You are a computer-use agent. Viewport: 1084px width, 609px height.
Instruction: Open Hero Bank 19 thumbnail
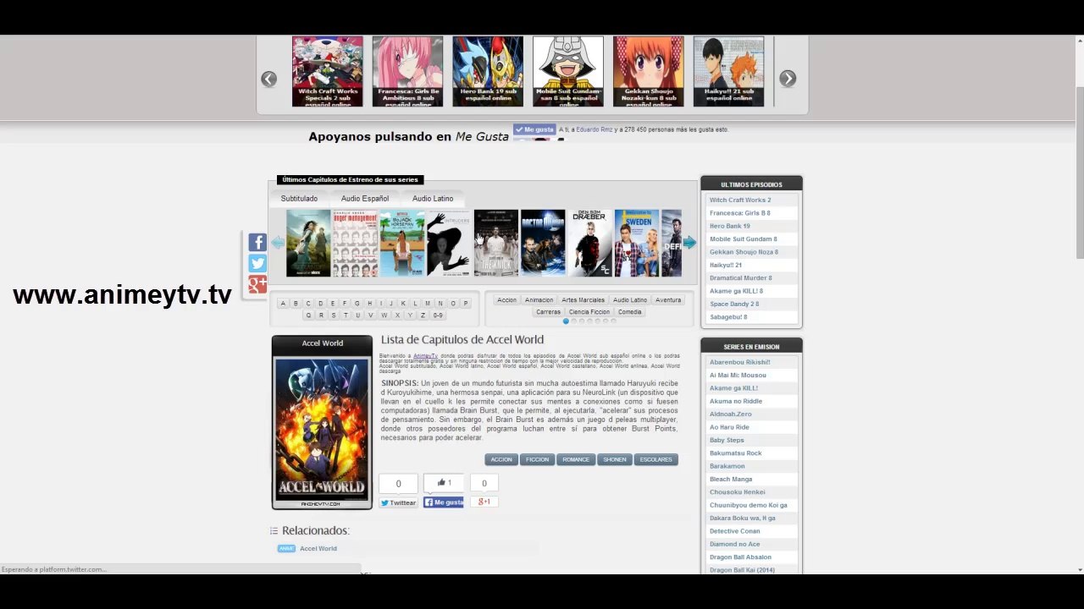click(x=488, y=71)
